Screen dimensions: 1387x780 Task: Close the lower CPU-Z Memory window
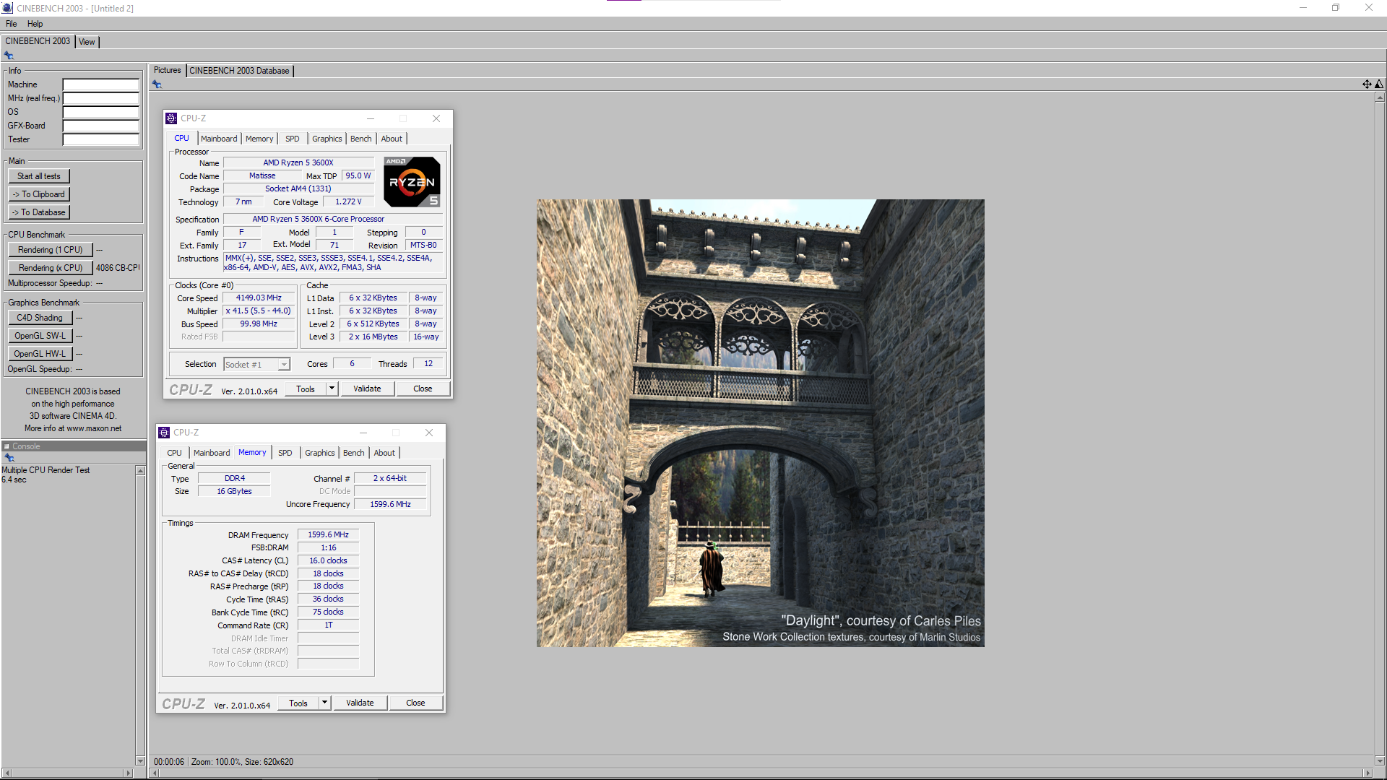click(x=429, y=433)
